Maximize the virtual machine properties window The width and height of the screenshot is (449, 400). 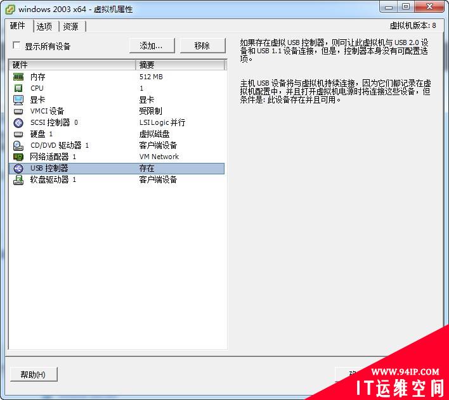406,7
